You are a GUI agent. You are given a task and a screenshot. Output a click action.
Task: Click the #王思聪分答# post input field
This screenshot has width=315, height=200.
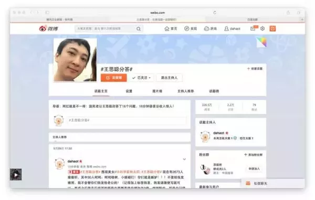(x=127, y=120)
